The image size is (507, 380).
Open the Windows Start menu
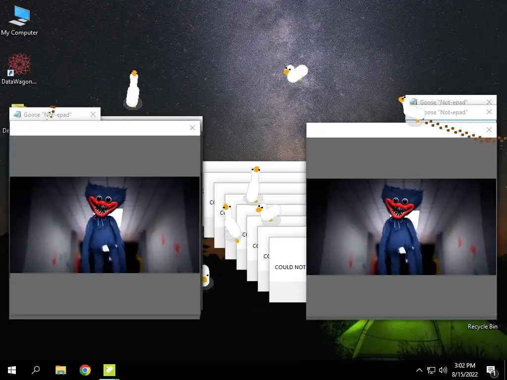click(x=12, y=370)
